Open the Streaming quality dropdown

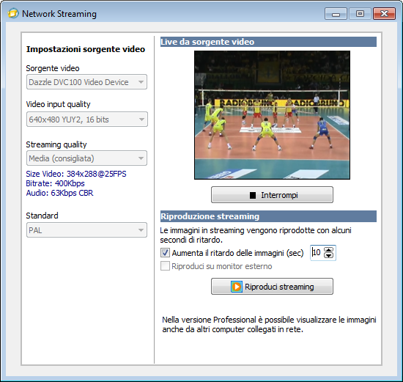87,158
